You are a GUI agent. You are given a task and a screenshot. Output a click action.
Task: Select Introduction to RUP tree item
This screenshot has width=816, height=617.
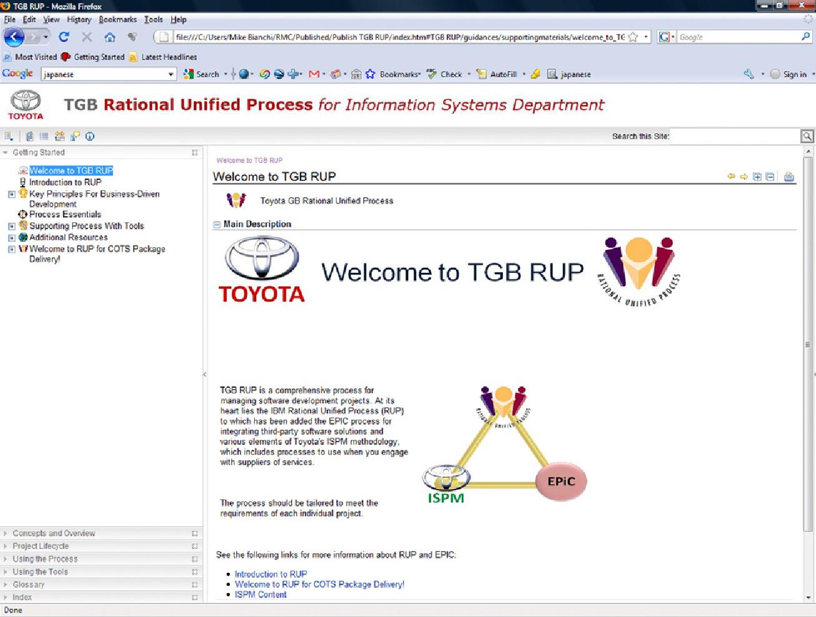pos(65,182)
